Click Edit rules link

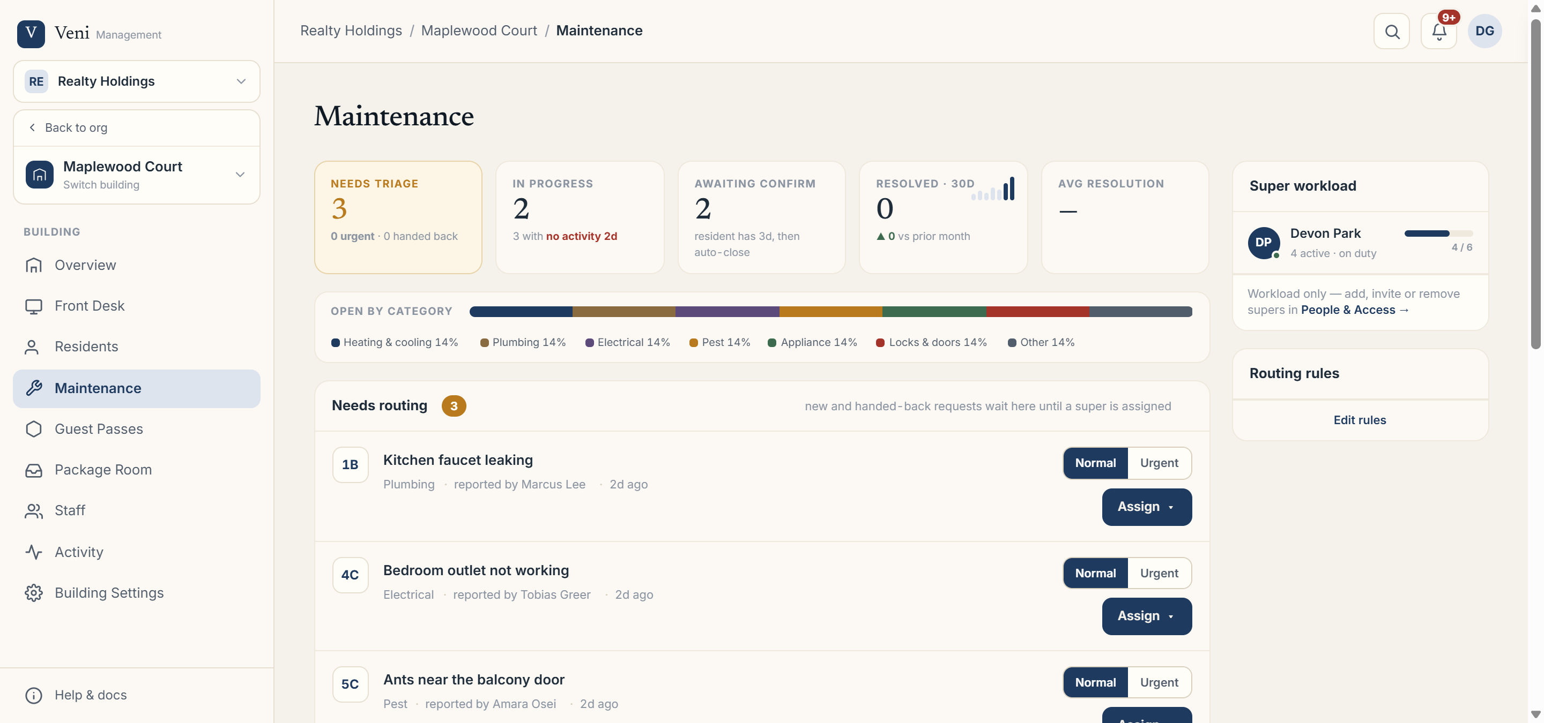click(x=1359, y=420)
